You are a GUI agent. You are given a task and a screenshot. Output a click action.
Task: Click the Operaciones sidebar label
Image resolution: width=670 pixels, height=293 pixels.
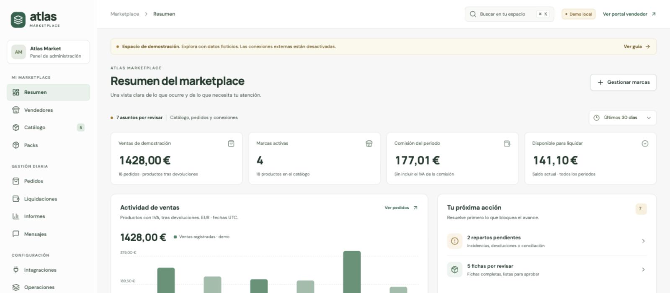[39, 288]
